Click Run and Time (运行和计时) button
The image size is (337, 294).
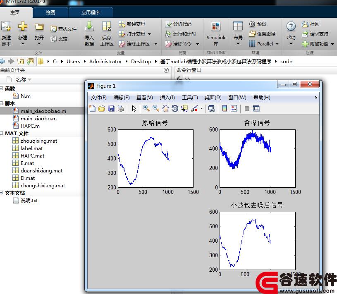click(180, 34)
